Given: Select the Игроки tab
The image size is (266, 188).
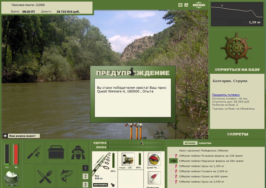Looking at the screenshot, I should click(x=190, y=143).
